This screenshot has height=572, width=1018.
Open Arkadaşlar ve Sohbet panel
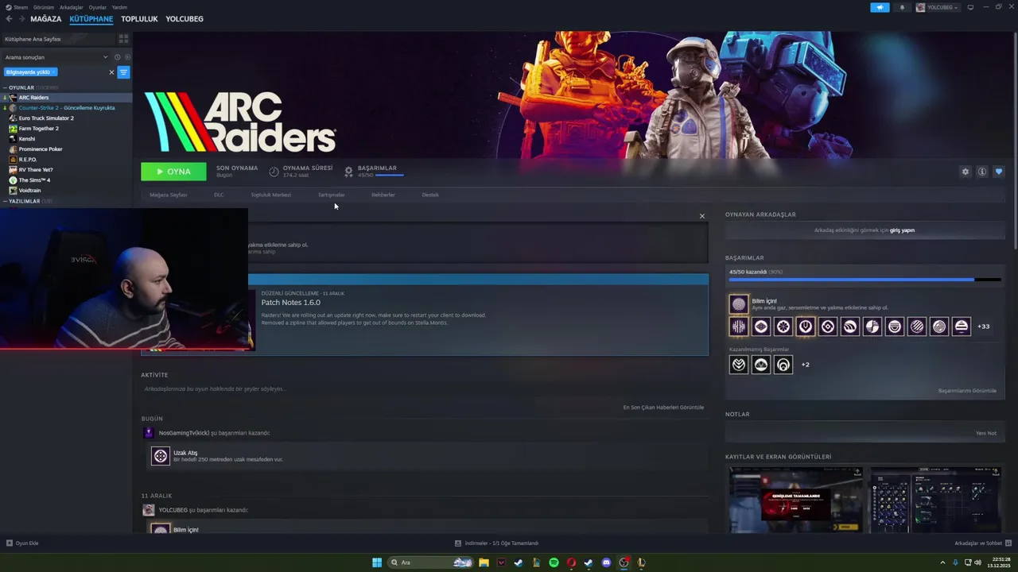coord(982,543)
